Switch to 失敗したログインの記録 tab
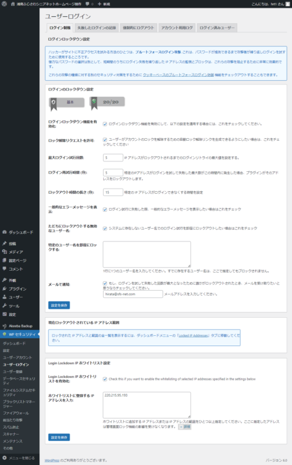This screenshot has width=292, height=465. coord(97,28)
